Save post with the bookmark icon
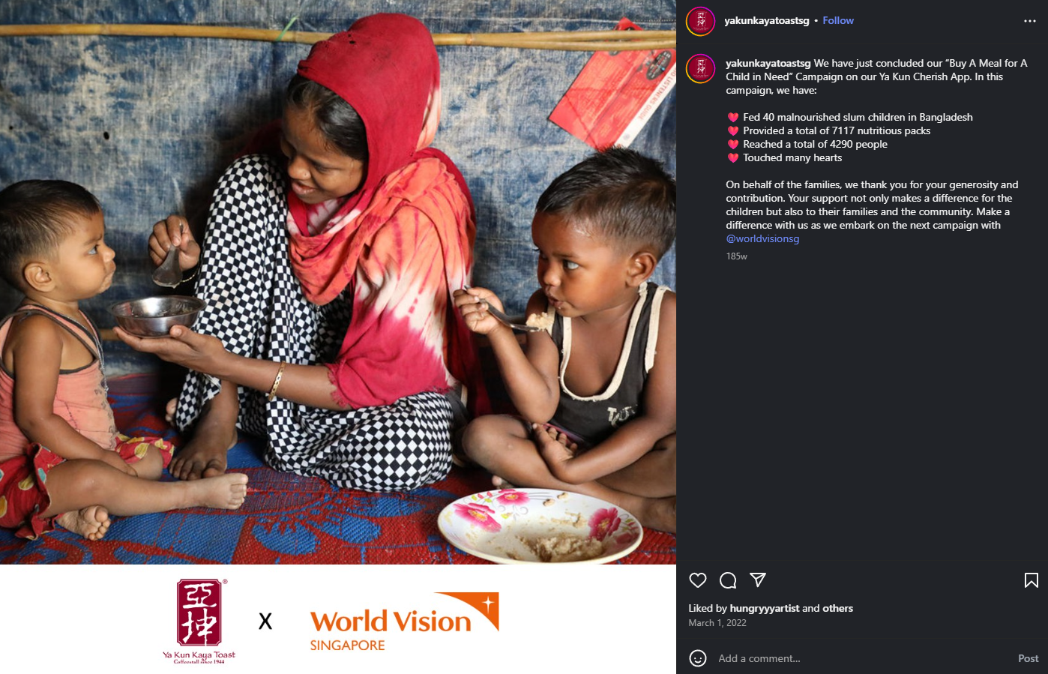This screenshot has width=1048, height=674. 1032,580
